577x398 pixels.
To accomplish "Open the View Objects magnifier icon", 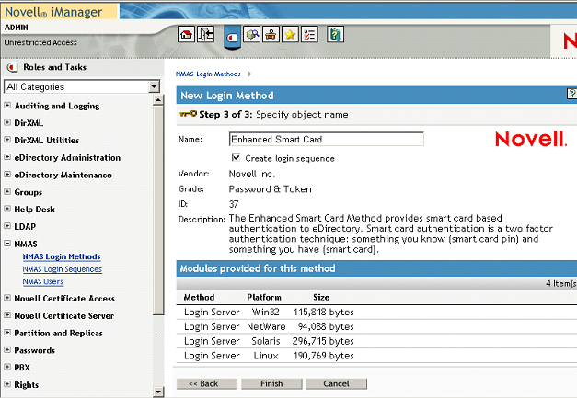I will click(x=251, y=35).
